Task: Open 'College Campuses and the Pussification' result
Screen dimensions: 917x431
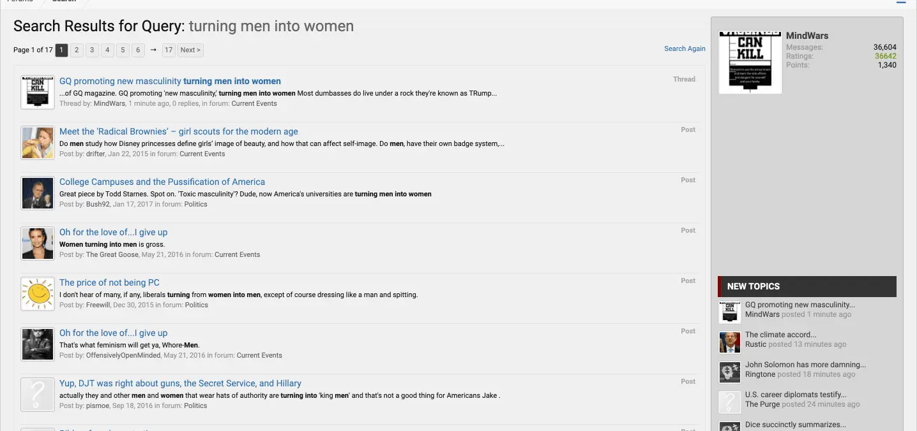Action: tap(162, 182)
